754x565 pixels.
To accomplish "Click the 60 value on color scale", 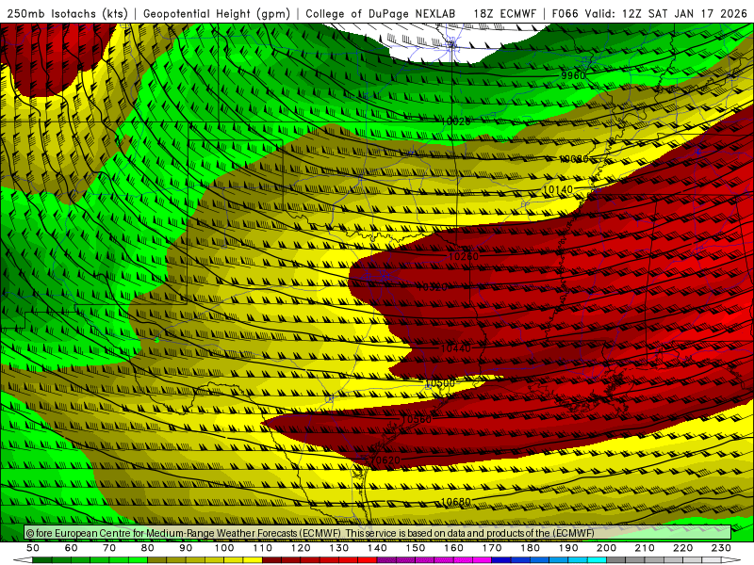I will [x=72, y=548].
